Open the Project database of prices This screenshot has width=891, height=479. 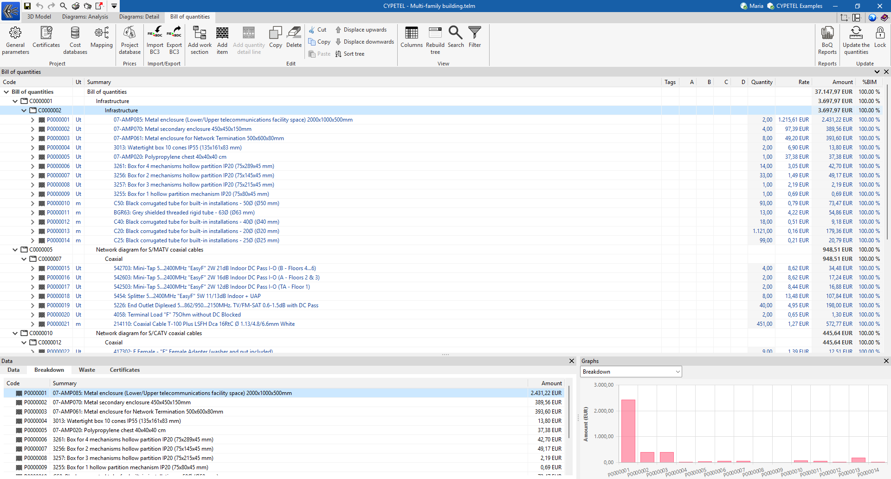(129, 40)
